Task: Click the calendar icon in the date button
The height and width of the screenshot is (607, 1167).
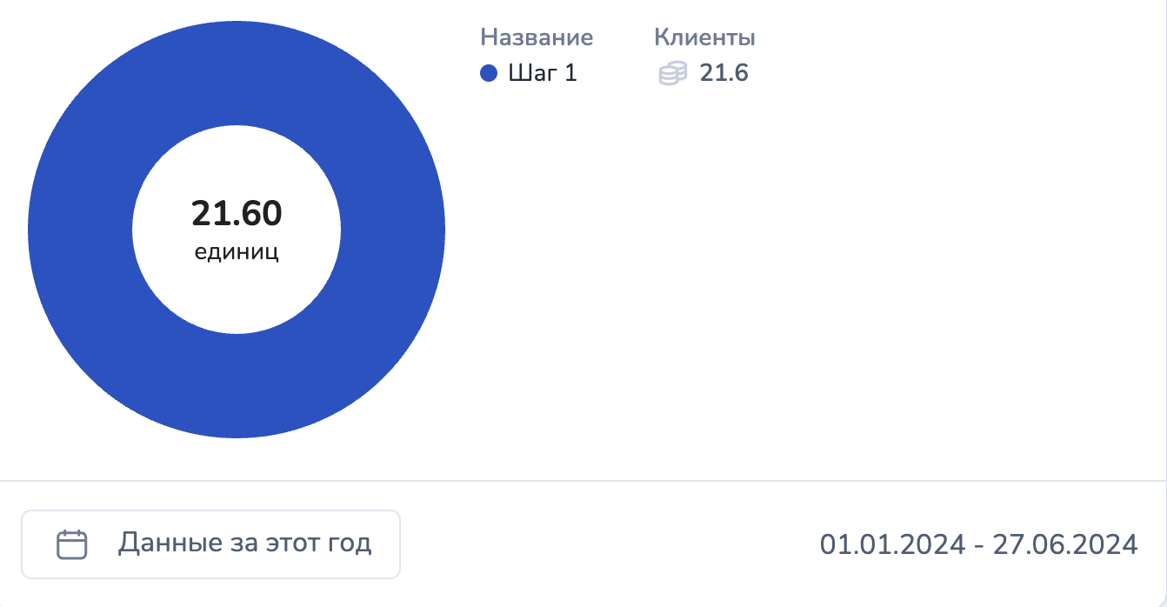Action: [x=72, y=544]
